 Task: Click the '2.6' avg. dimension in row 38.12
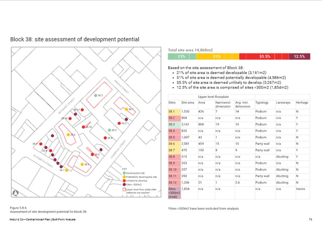[x=237, y=183]
